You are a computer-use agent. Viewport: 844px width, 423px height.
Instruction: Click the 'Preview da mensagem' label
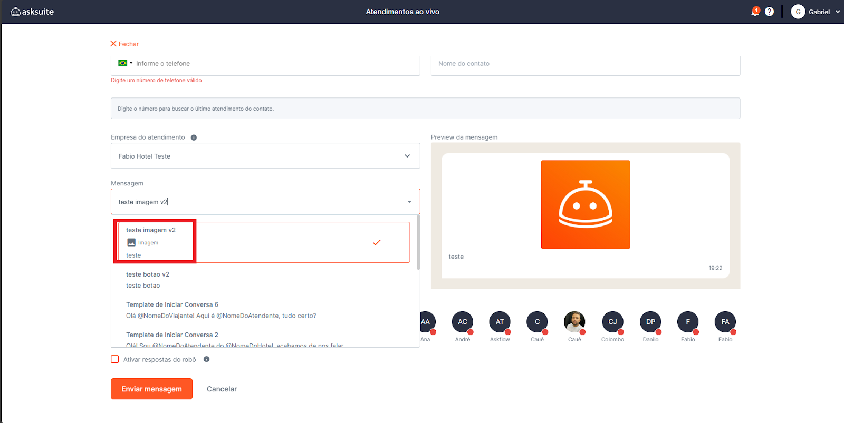coord(464,137)
